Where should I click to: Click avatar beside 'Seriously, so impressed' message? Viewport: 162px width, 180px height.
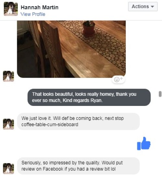(x=8, y=169)
